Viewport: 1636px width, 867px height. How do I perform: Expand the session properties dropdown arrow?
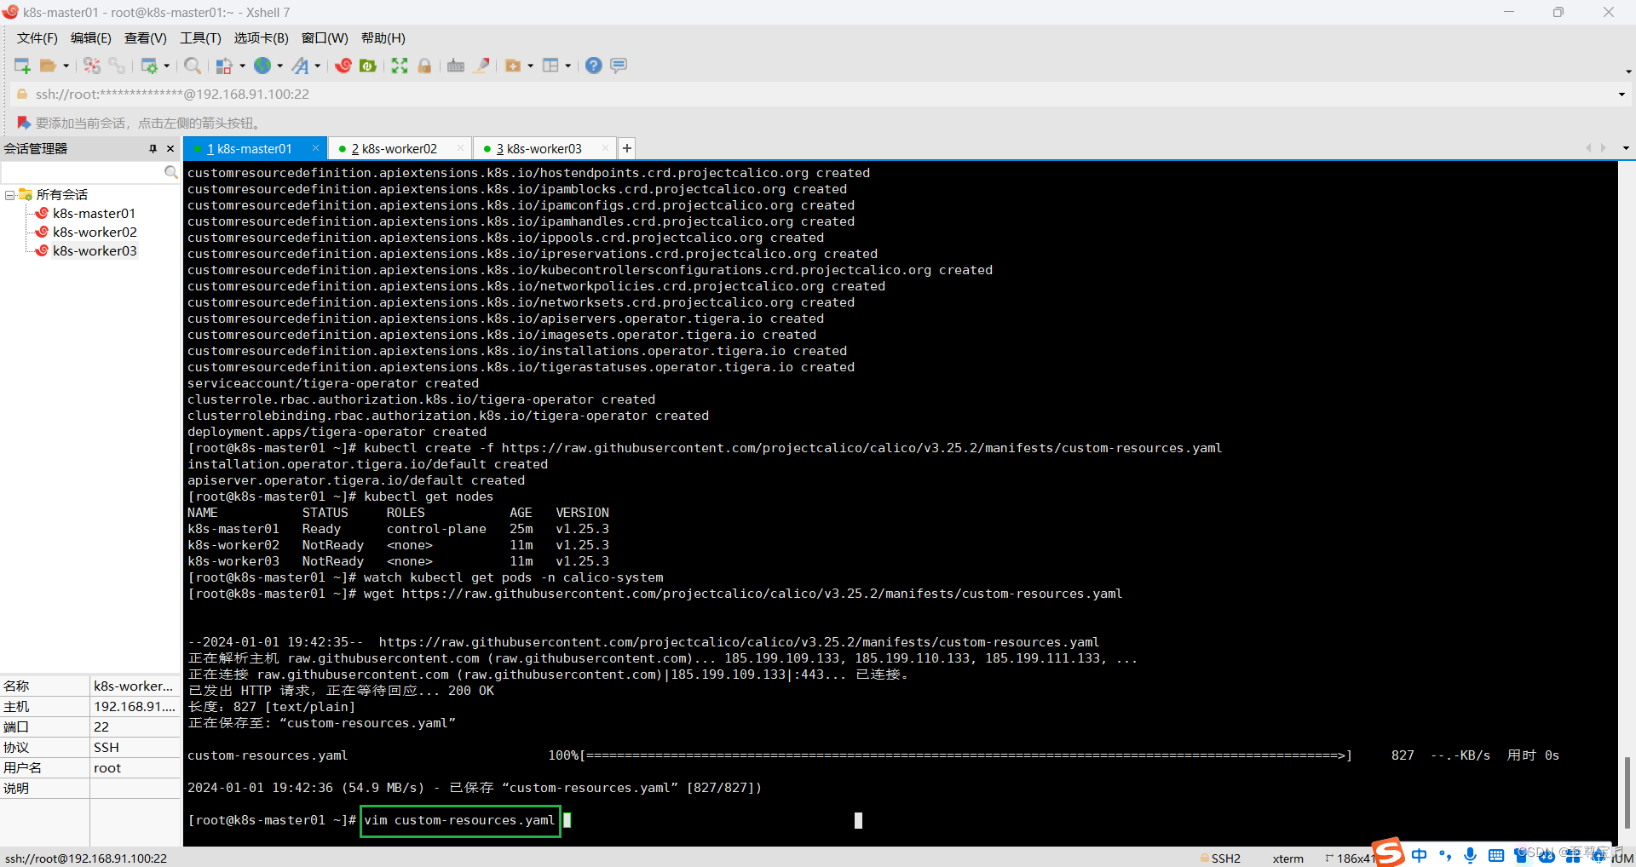click(166, 66)
